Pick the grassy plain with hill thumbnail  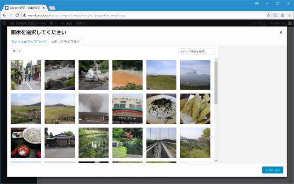coord(60,109)
